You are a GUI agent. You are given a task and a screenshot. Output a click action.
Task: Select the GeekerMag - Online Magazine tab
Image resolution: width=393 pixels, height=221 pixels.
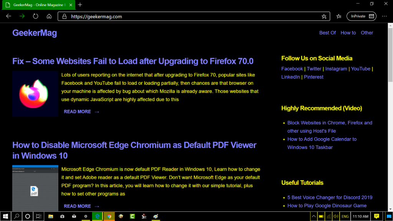(39, 5)
